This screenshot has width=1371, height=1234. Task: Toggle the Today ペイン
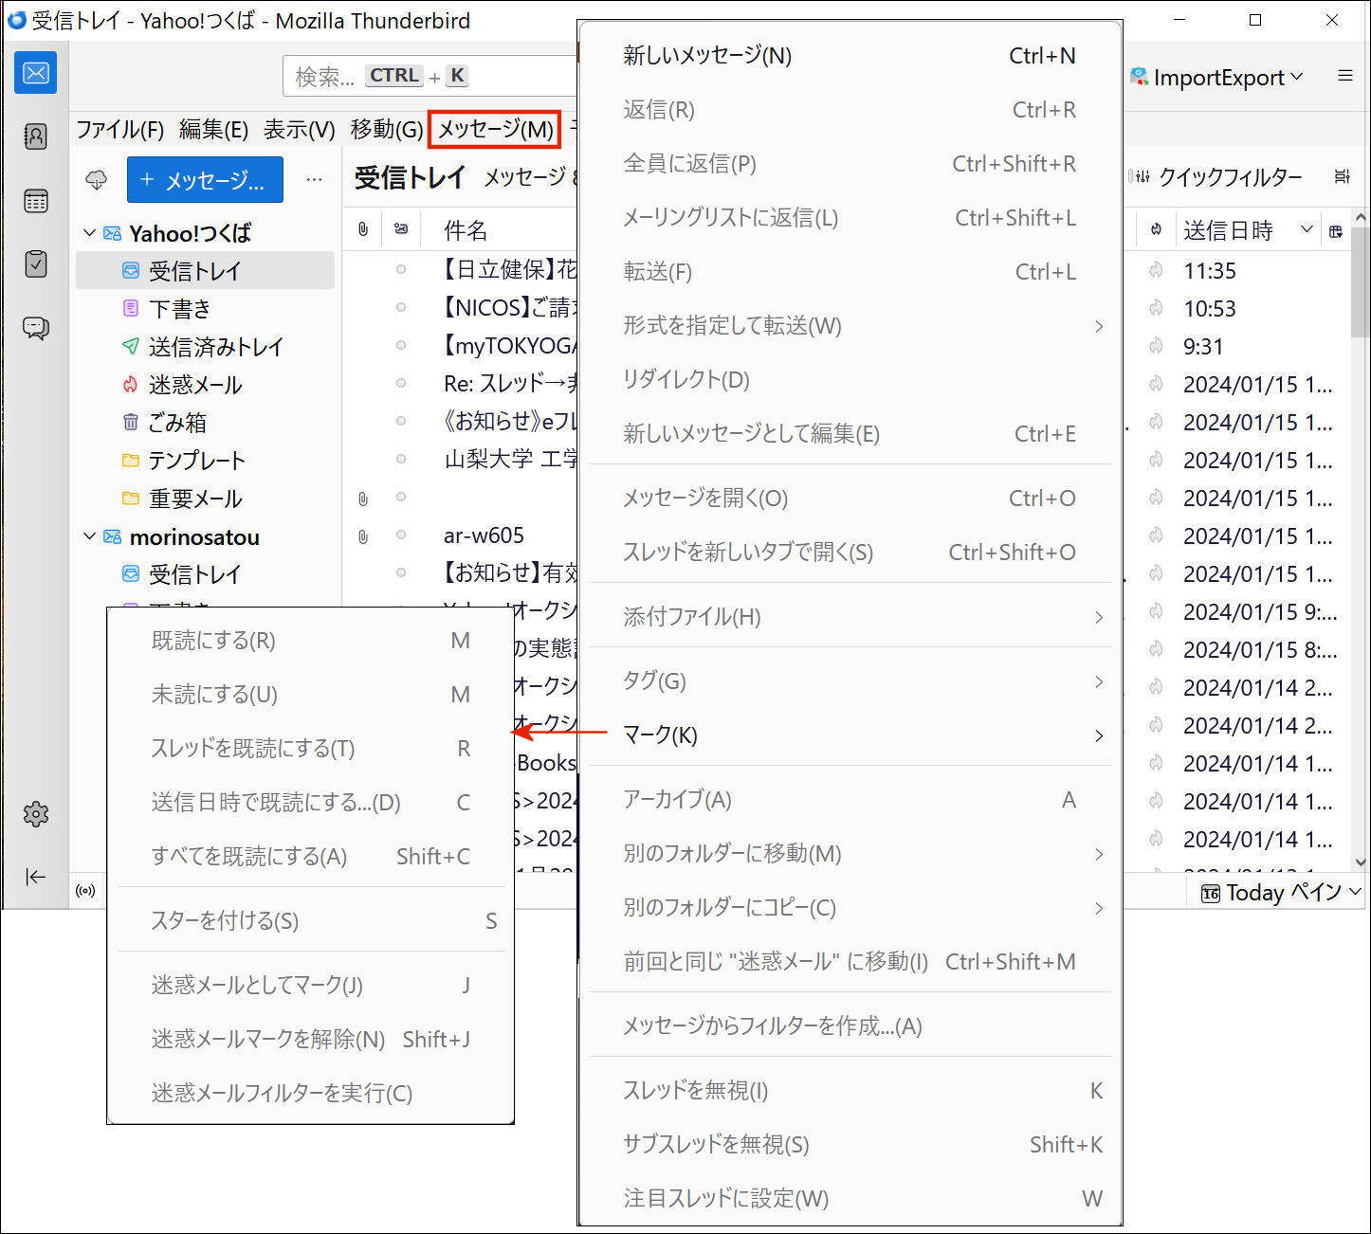(1280, 893)
